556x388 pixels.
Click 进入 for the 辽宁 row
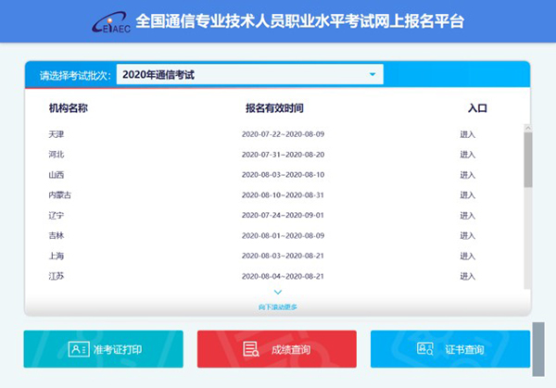tap(467, 216)
